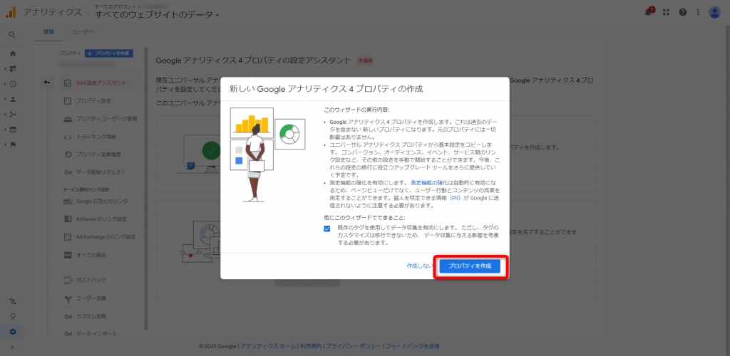Viewport: 730px width, 356px height.
Task: Open the Acquisition arrows icon in sidebar
Action: click(x=13, y=115)
